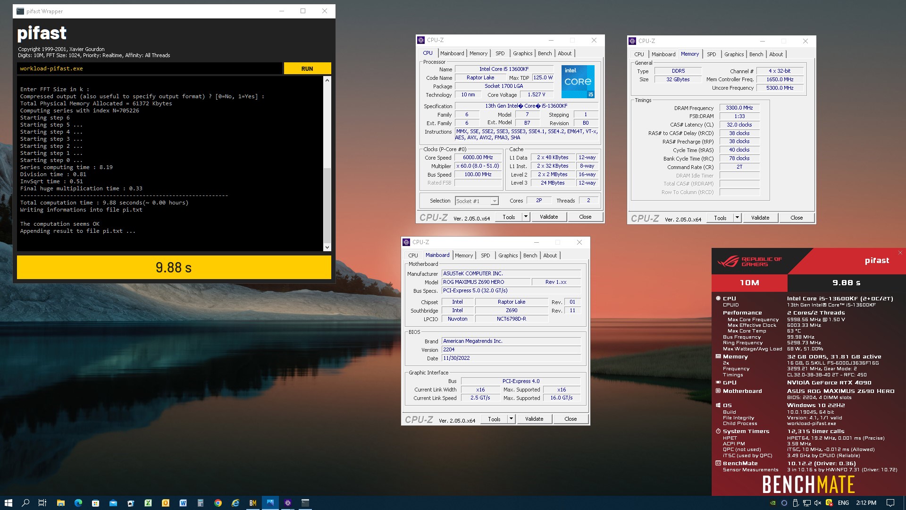Click the circle tray icon

[x=784, y=503]
